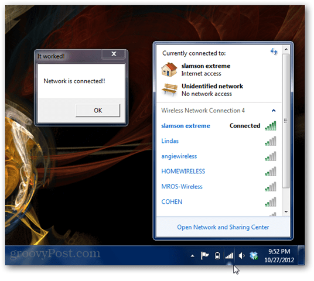
Task: Click the network list scrollbar thumb
Action: [286, 121]
